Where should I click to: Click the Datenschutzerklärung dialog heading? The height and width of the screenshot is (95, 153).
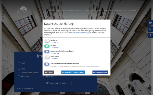click(59, 24)
